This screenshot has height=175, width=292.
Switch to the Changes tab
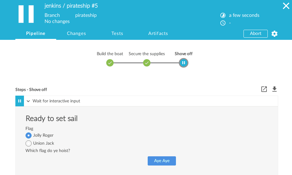tap(76, 33)
